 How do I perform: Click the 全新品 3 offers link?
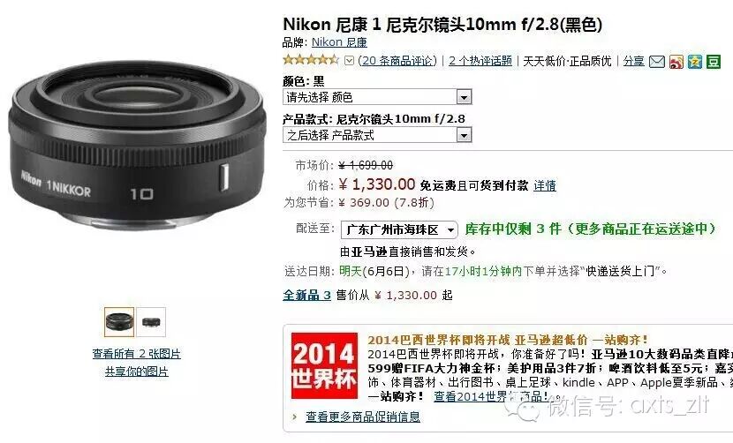306,296
